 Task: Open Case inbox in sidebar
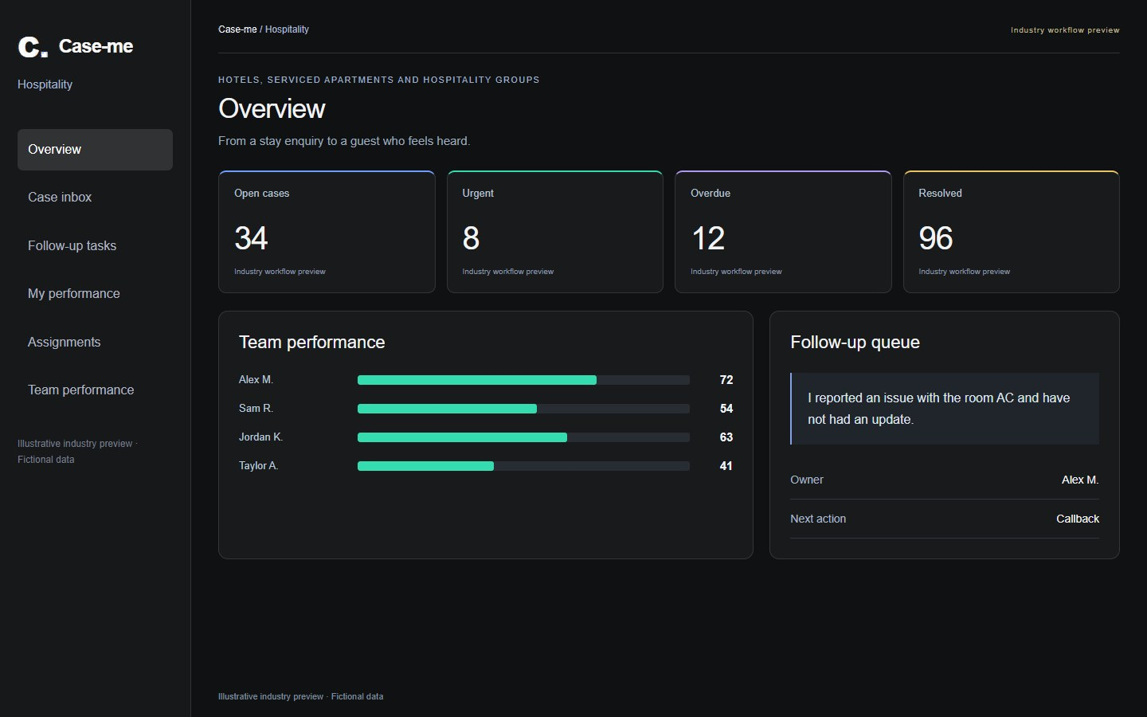coord(95,198)
